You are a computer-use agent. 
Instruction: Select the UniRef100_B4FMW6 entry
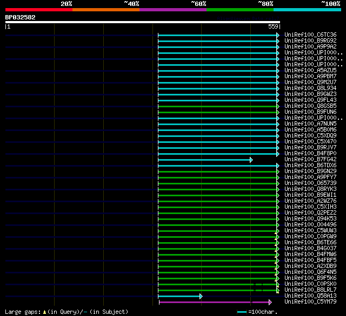click(x=310, y=255)
